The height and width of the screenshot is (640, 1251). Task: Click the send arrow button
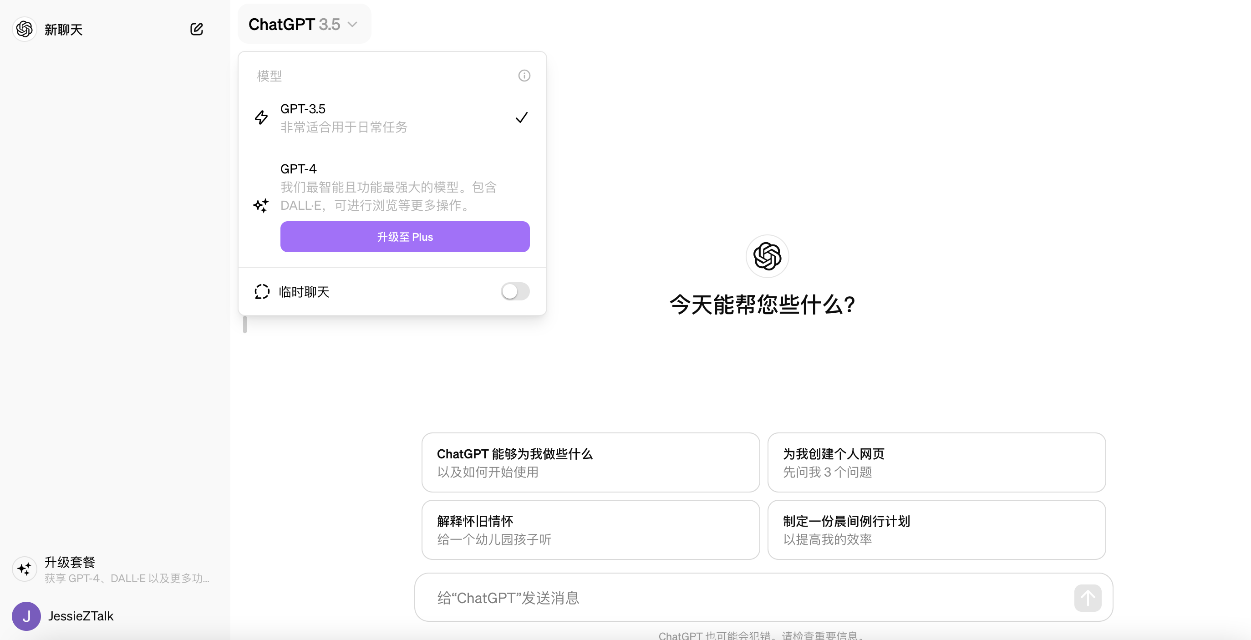coord(1087,598)
